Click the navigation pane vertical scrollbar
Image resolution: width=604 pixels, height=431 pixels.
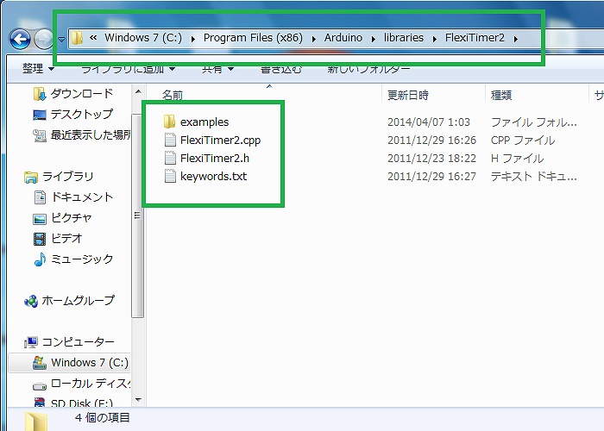(x=135, y=215)
